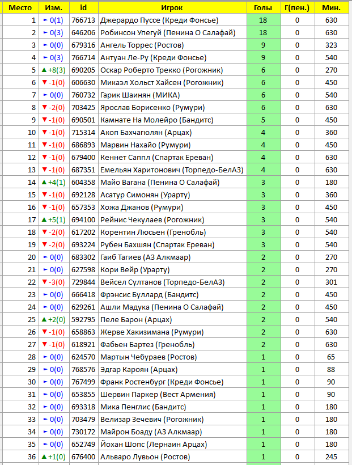Select player Джерардо Пуссе (Креди Фонсье)

coord(159,20)
